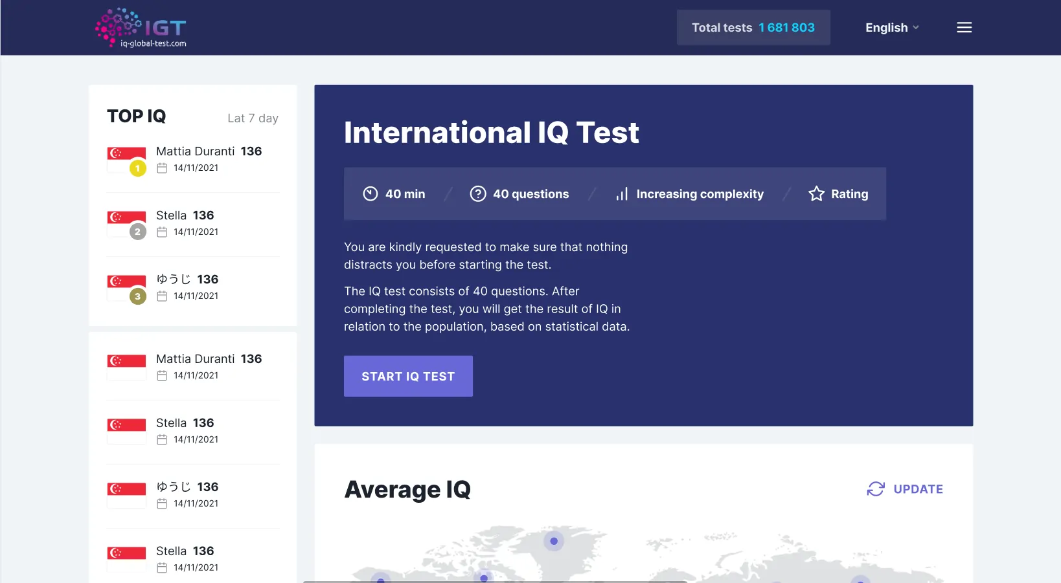This screenshot has height=583, width=1061.
Task: Click the topmost map marker dot
Action: 554,541
